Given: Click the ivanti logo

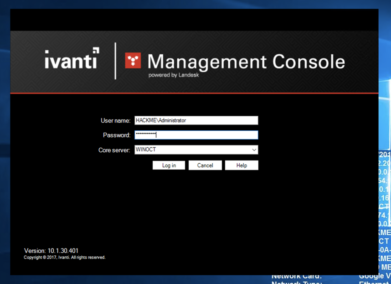Looking at the screenshot, I should coord(72,58).
